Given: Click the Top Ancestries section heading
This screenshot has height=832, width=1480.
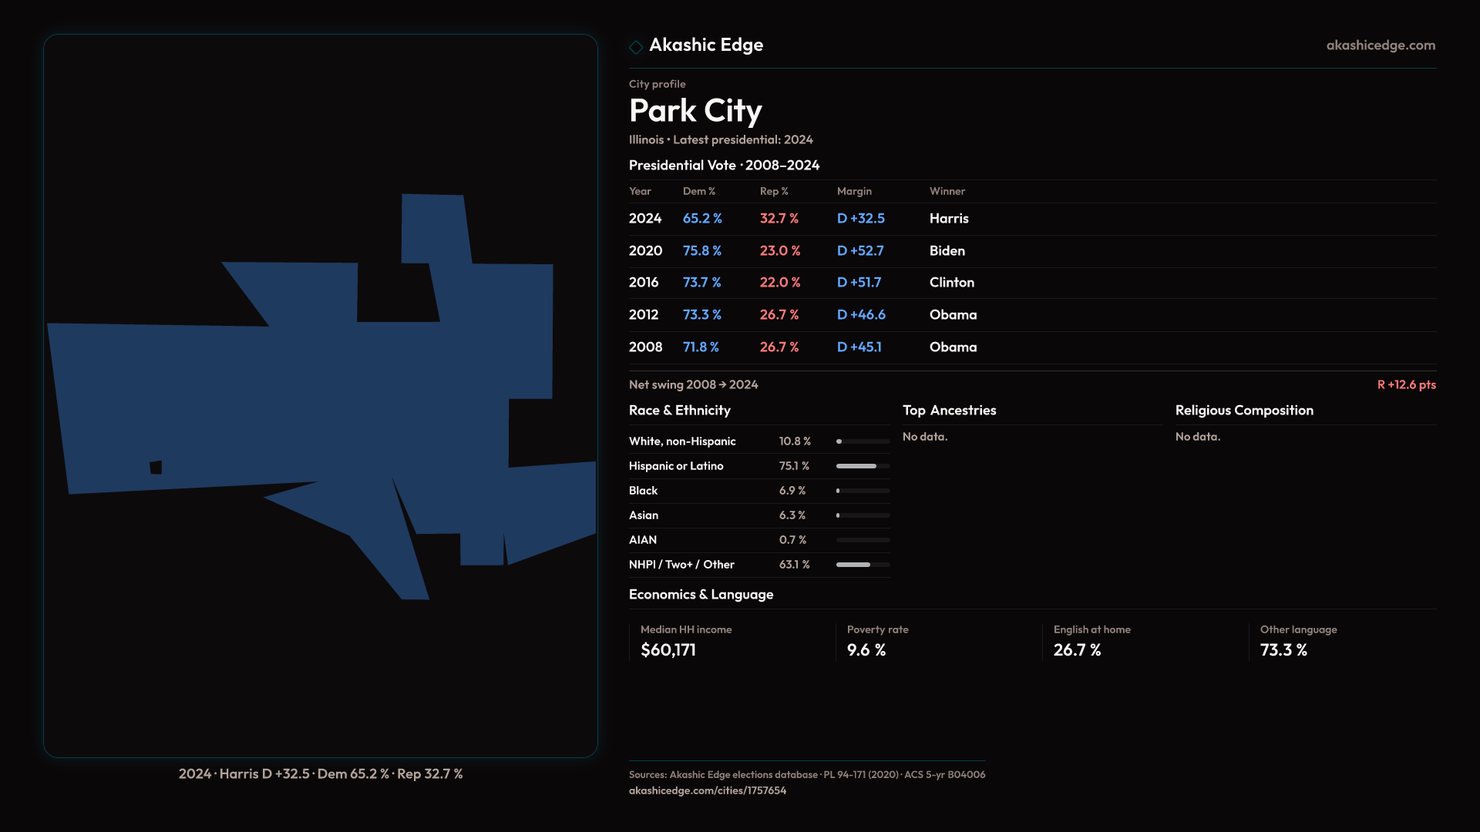Looking at the screenshot, I should tap(949, 411).
